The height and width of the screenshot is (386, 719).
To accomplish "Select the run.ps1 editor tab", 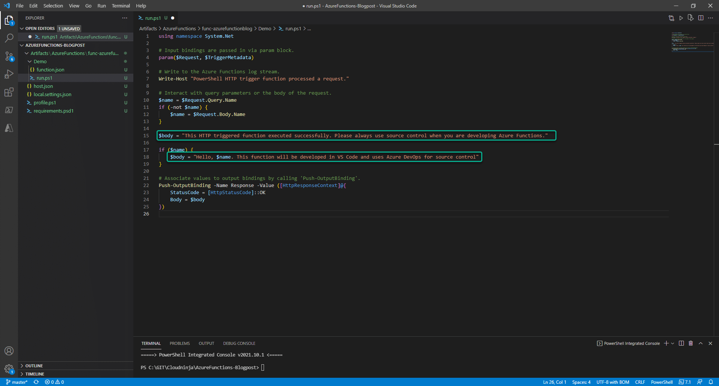I will [x=157, y=18].
